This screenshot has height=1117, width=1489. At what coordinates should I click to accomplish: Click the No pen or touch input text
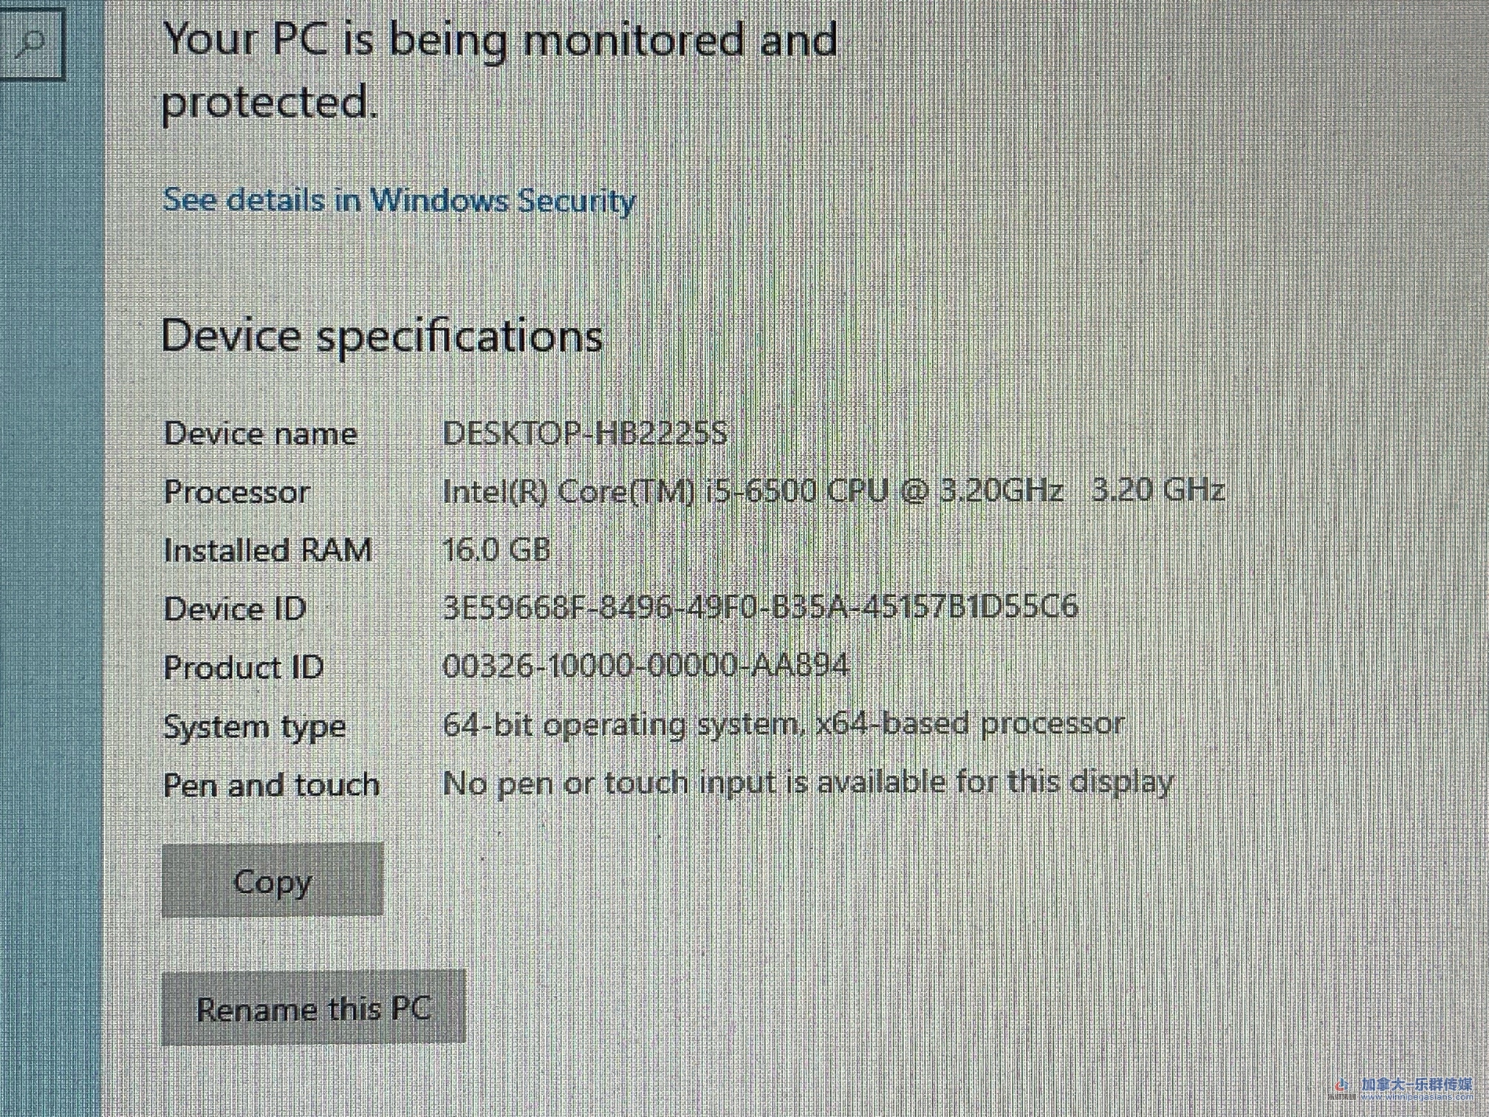coord(807,782)
